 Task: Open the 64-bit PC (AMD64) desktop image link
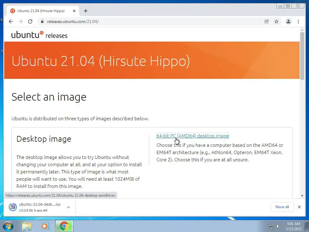pos(193,136)
